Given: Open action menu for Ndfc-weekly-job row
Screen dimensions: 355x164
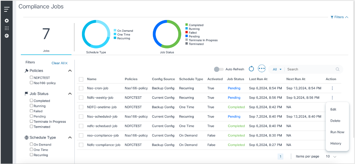Looking at the screenshot, I should click(332, 97).
